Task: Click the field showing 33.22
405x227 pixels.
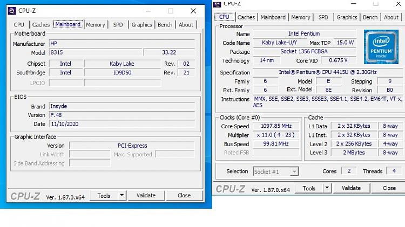Action: (169, 52)
